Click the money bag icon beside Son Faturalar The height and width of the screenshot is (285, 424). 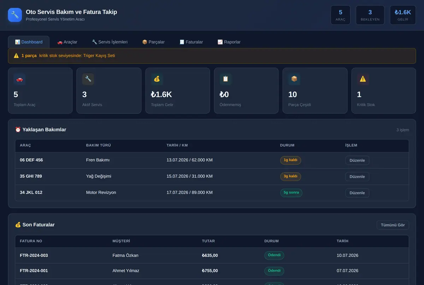(x=18, y=225)
